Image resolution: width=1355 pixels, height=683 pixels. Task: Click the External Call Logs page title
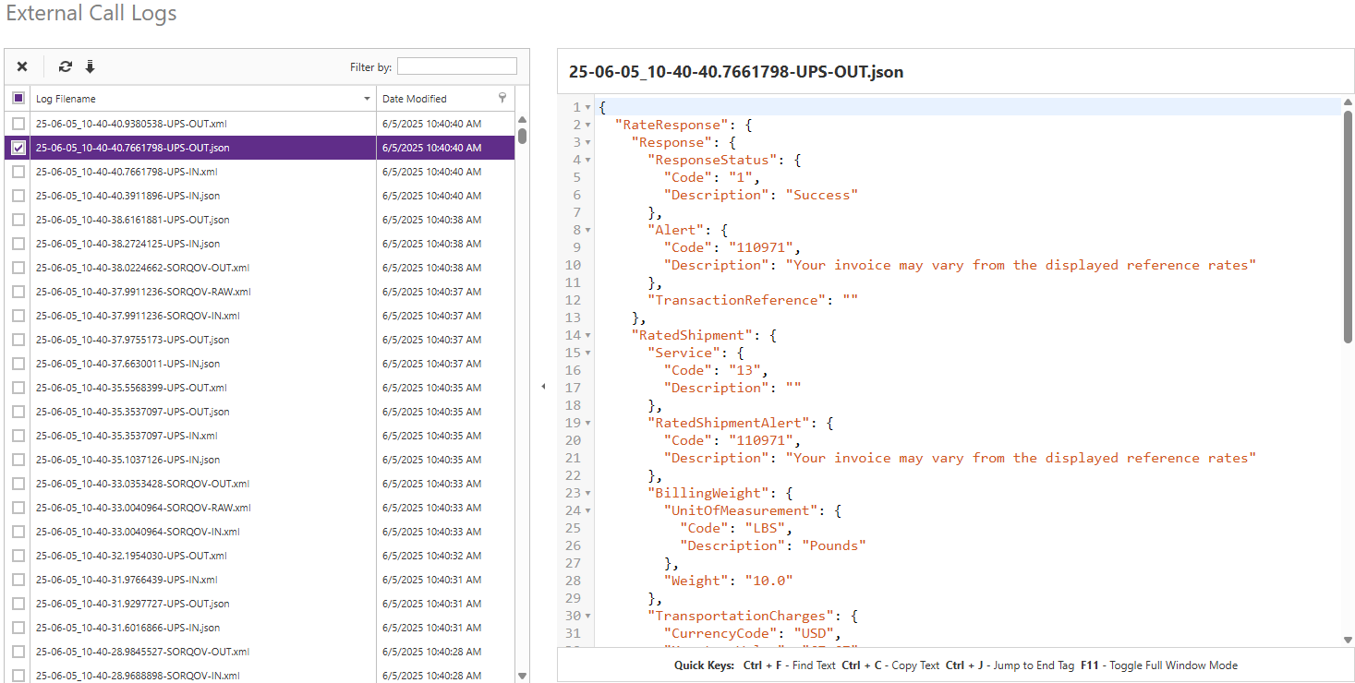click(91, 14)
